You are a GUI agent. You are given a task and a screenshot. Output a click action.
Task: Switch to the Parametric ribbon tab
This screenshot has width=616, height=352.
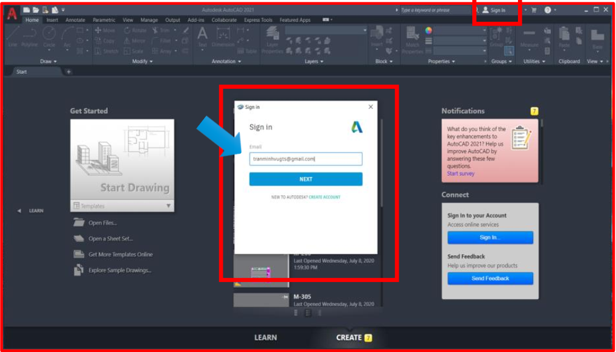click(104, 20)
